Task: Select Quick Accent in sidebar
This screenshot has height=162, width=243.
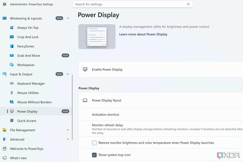Action: (36, 121)
